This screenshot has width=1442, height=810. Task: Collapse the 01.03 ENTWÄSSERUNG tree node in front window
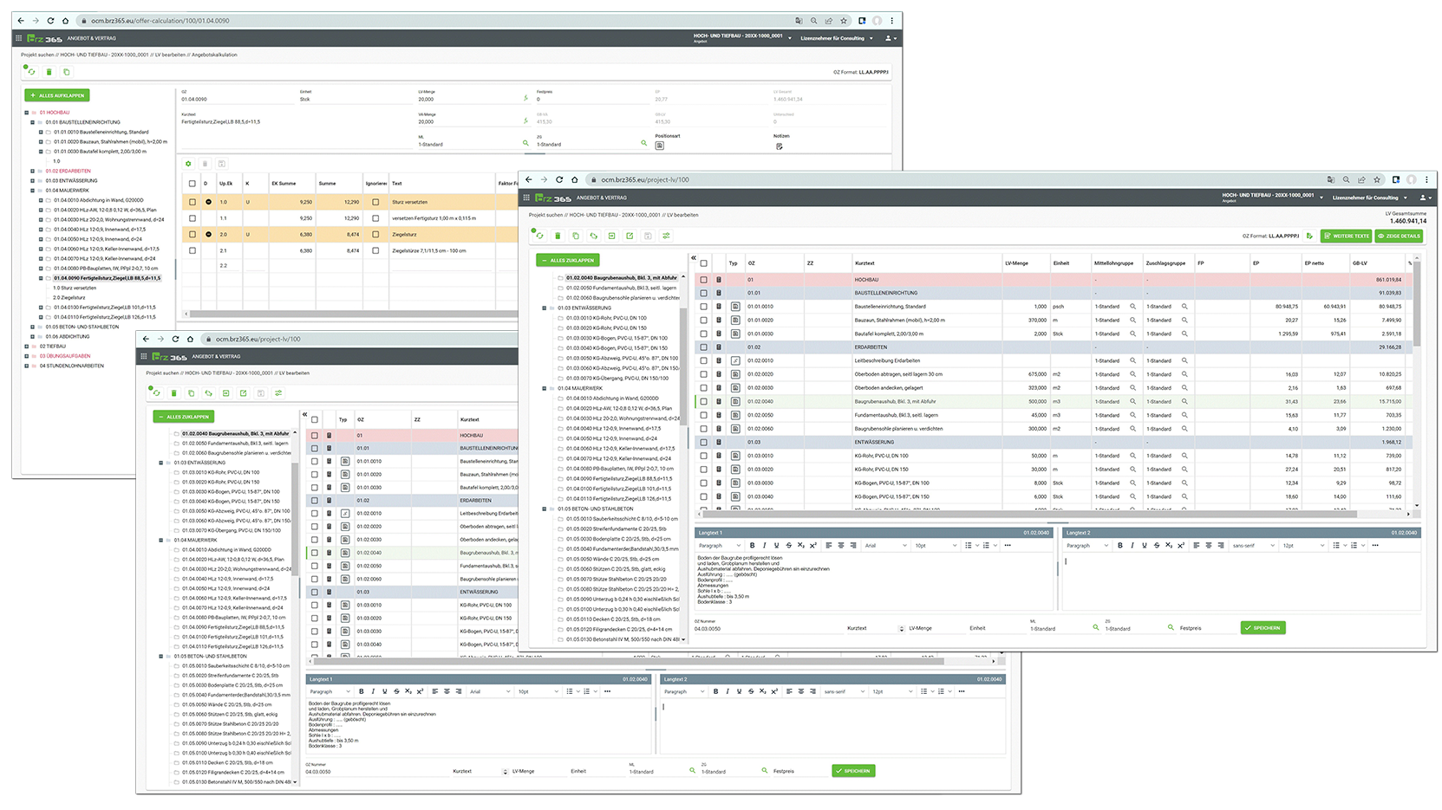click(545, 308)
